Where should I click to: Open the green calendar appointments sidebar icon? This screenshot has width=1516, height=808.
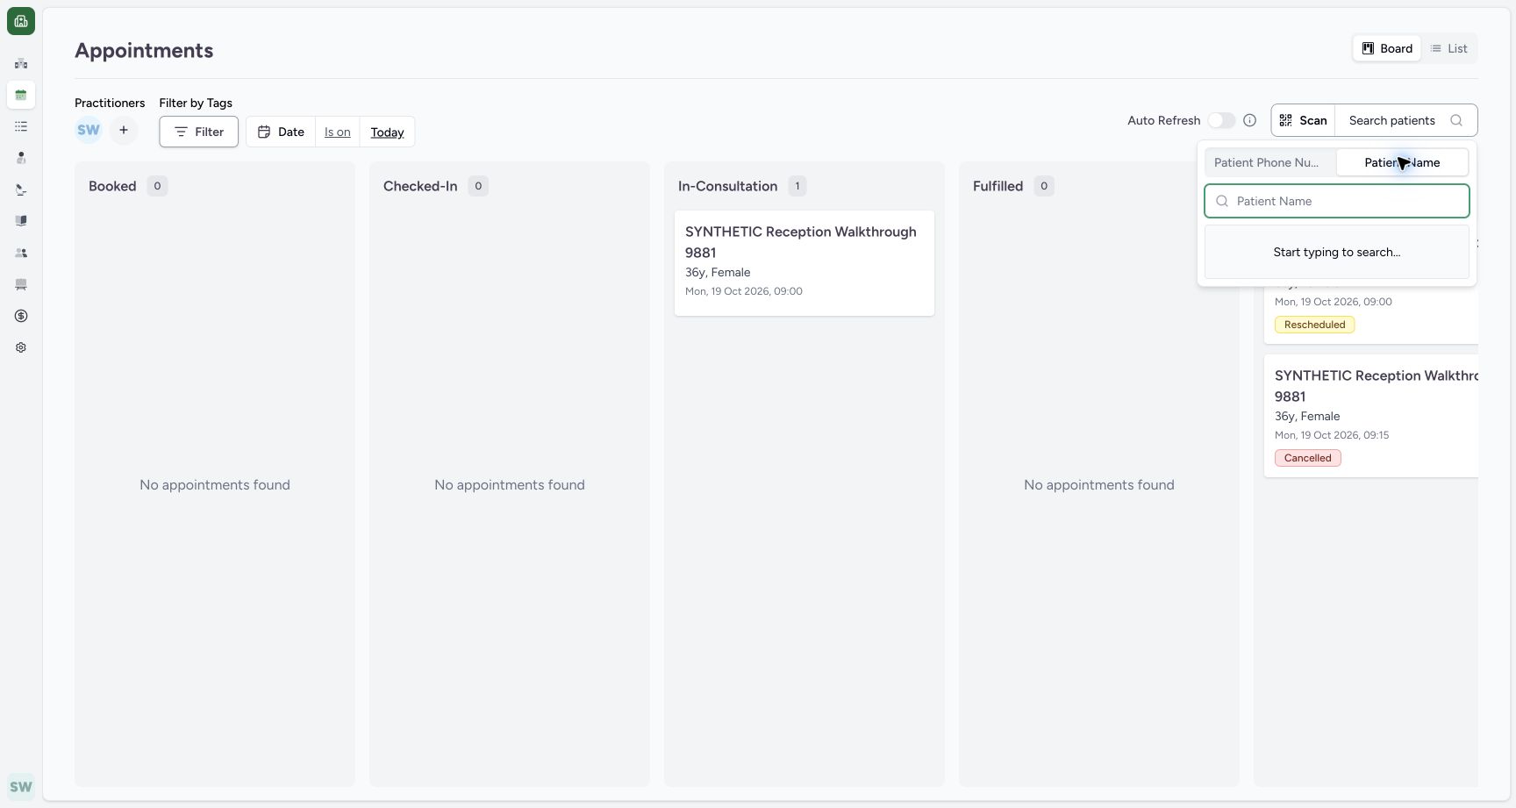pos(21,95)
